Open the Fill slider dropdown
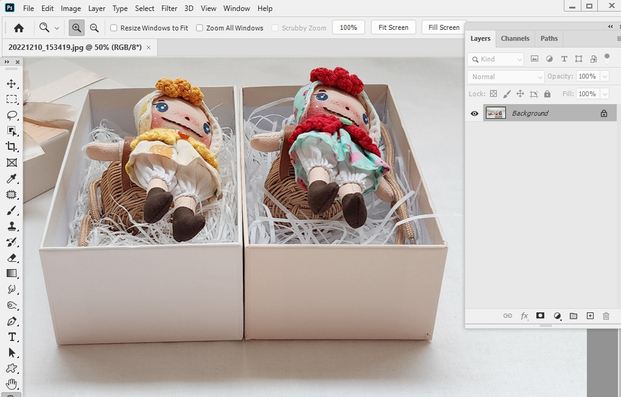Image resolution: width=621 pixels, height=397 pixels. tap(605, 94)
